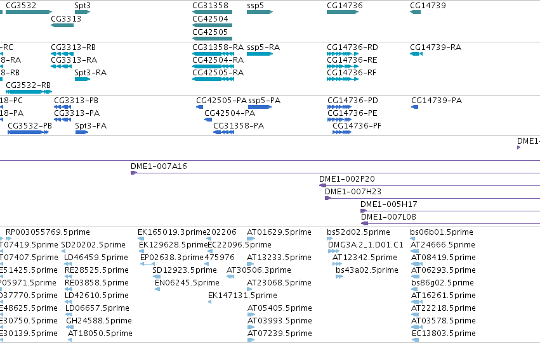Click the ssp5-PA protein feature

pos(260,107)
